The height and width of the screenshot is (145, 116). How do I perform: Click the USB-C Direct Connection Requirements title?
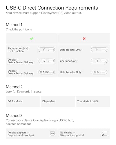click(52, 8)
